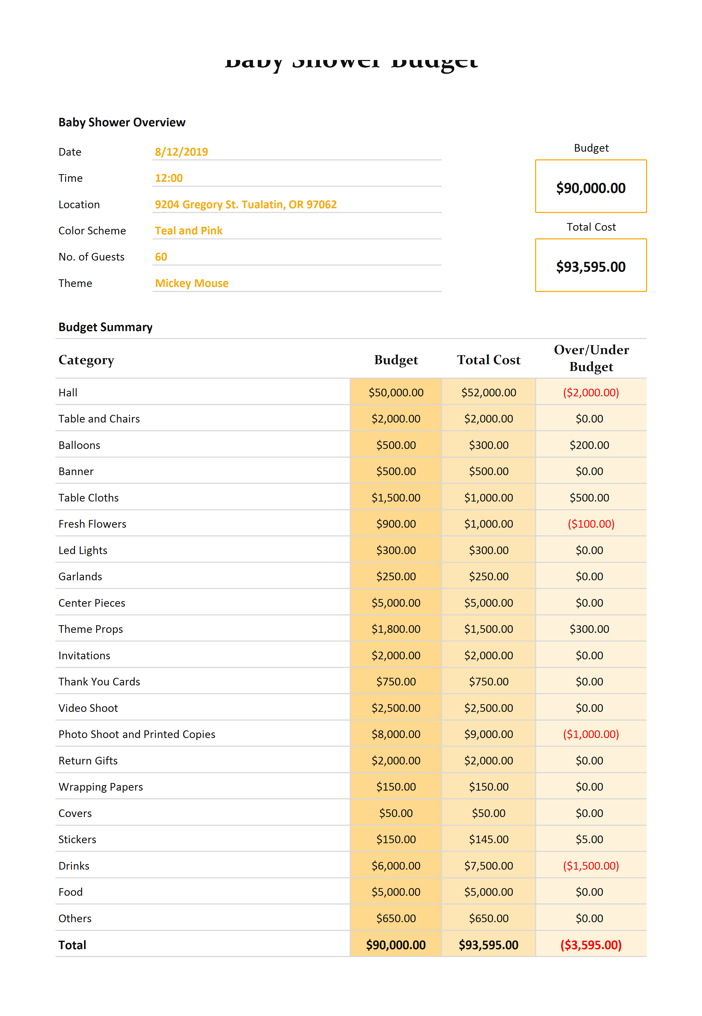The image size is (702, 1016).
Task: Select "Photo Shoot and Printed Copies" row label
Action: (x=137, y=734)
